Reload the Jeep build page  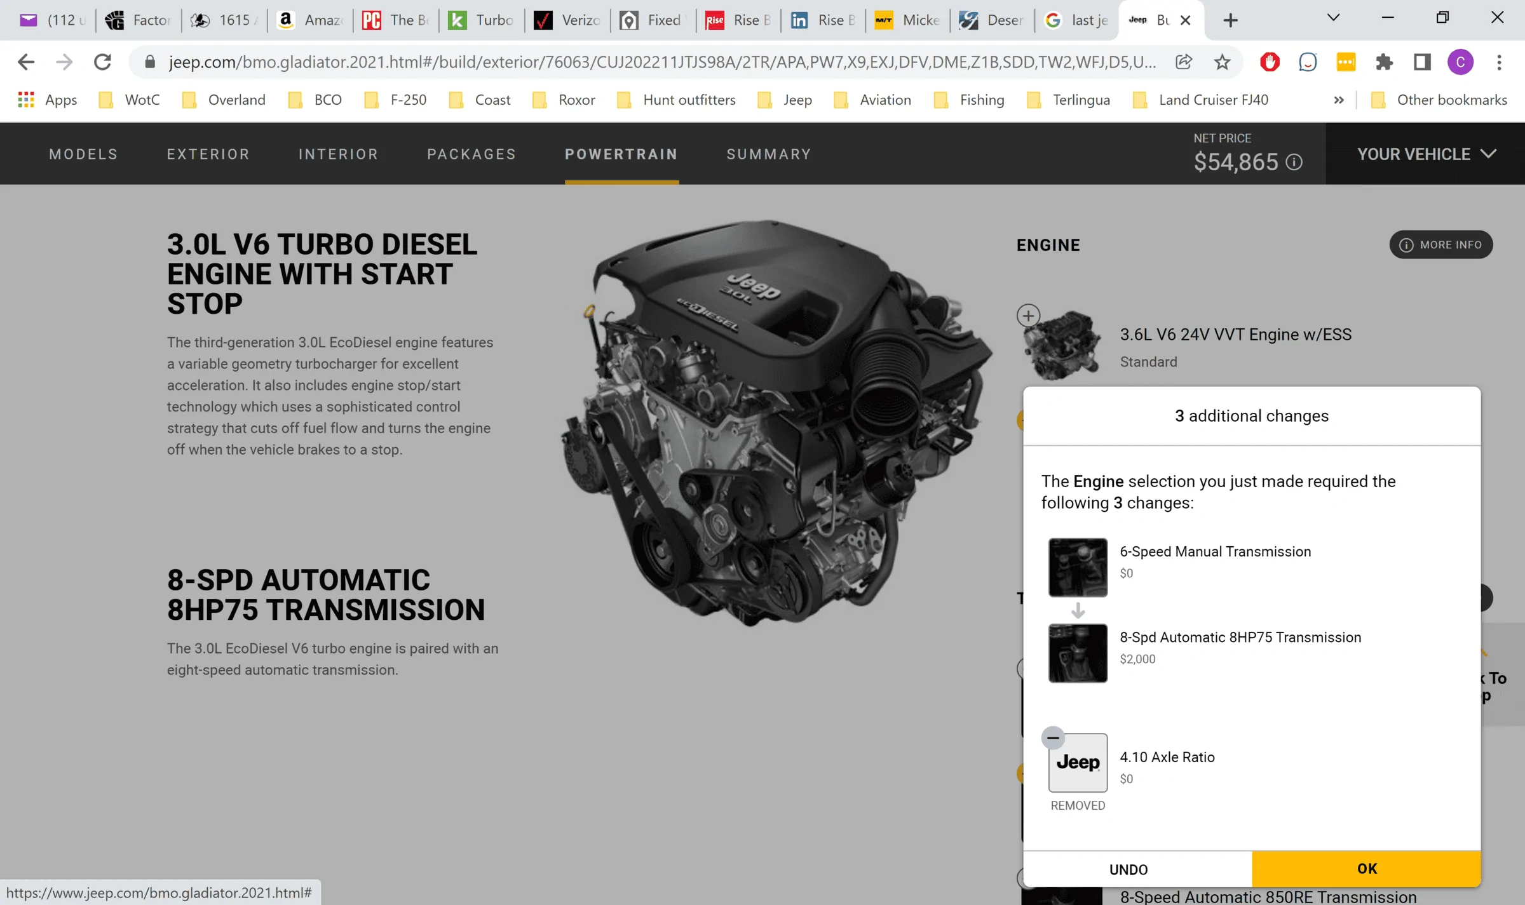102,62
